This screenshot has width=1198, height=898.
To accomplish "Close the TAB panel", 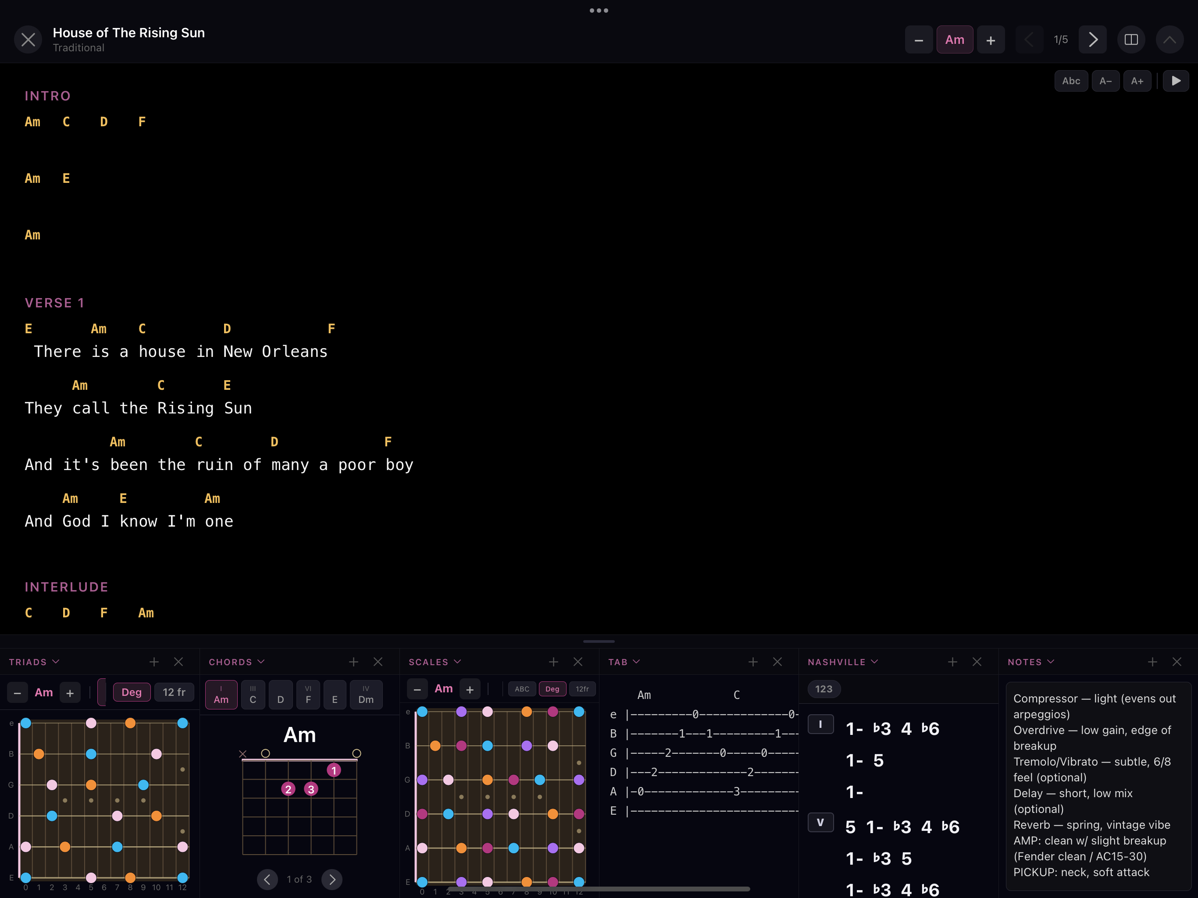I will click(x=777, y=662).
